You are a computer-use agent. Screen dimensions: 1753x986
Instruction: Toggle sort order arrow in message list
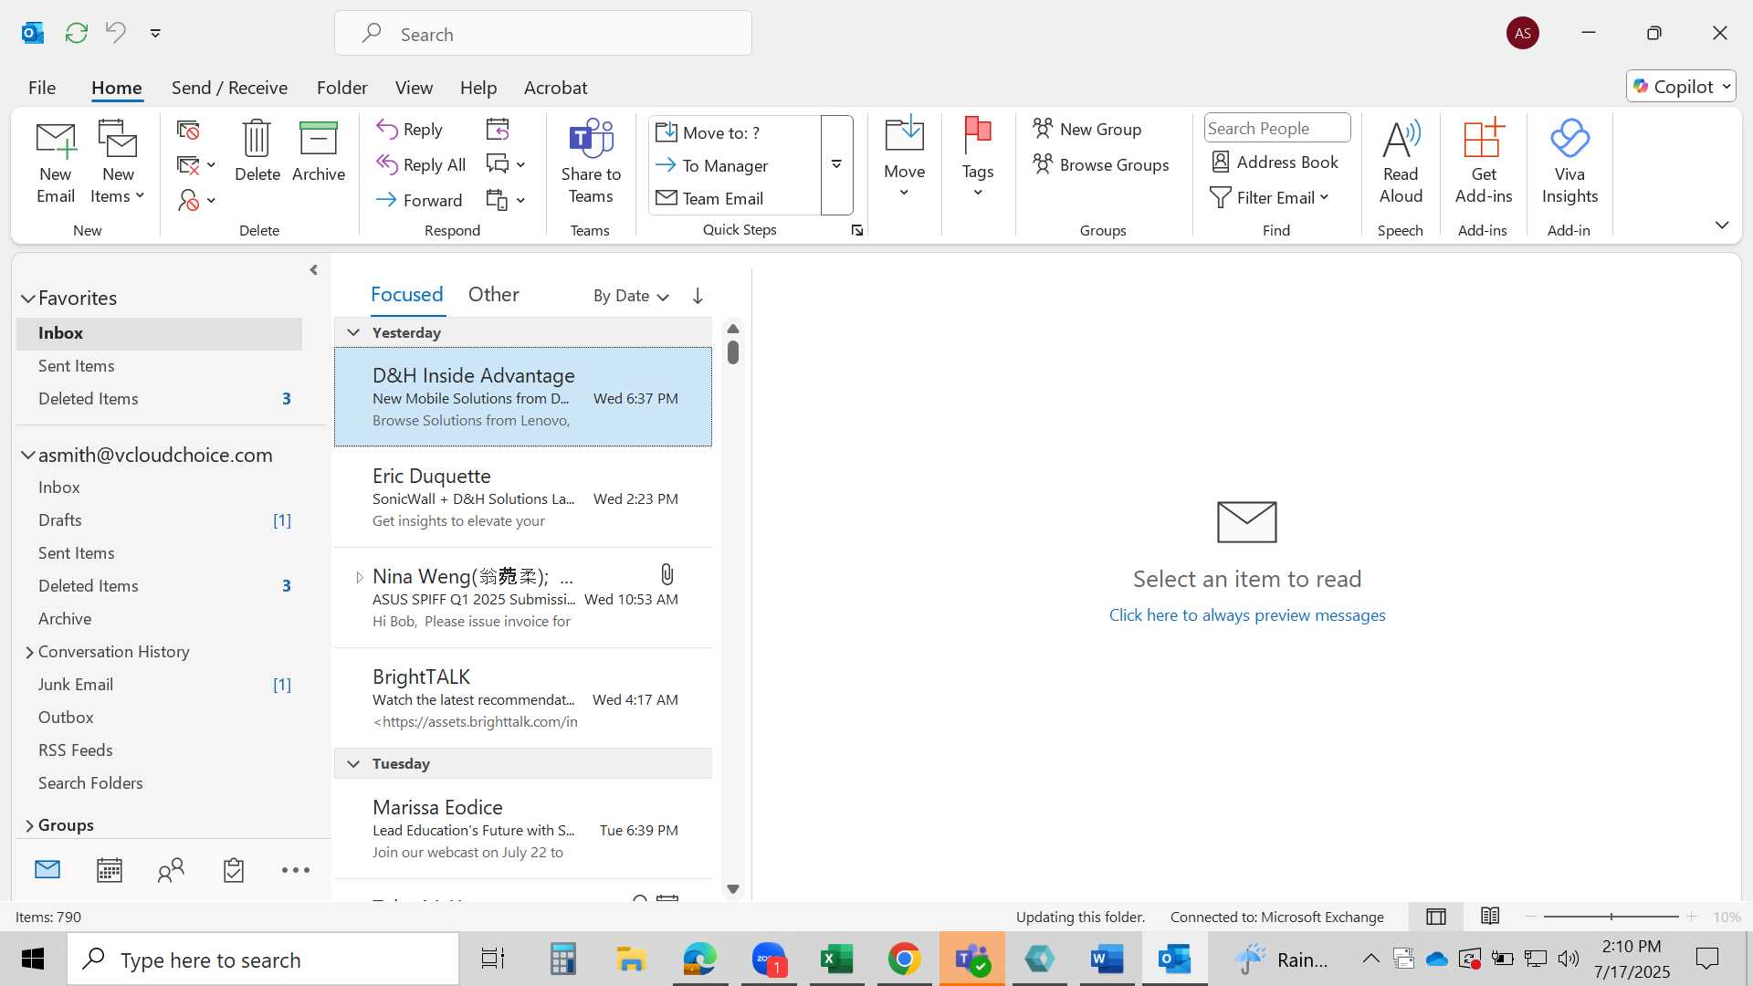(x=698, y=296)
